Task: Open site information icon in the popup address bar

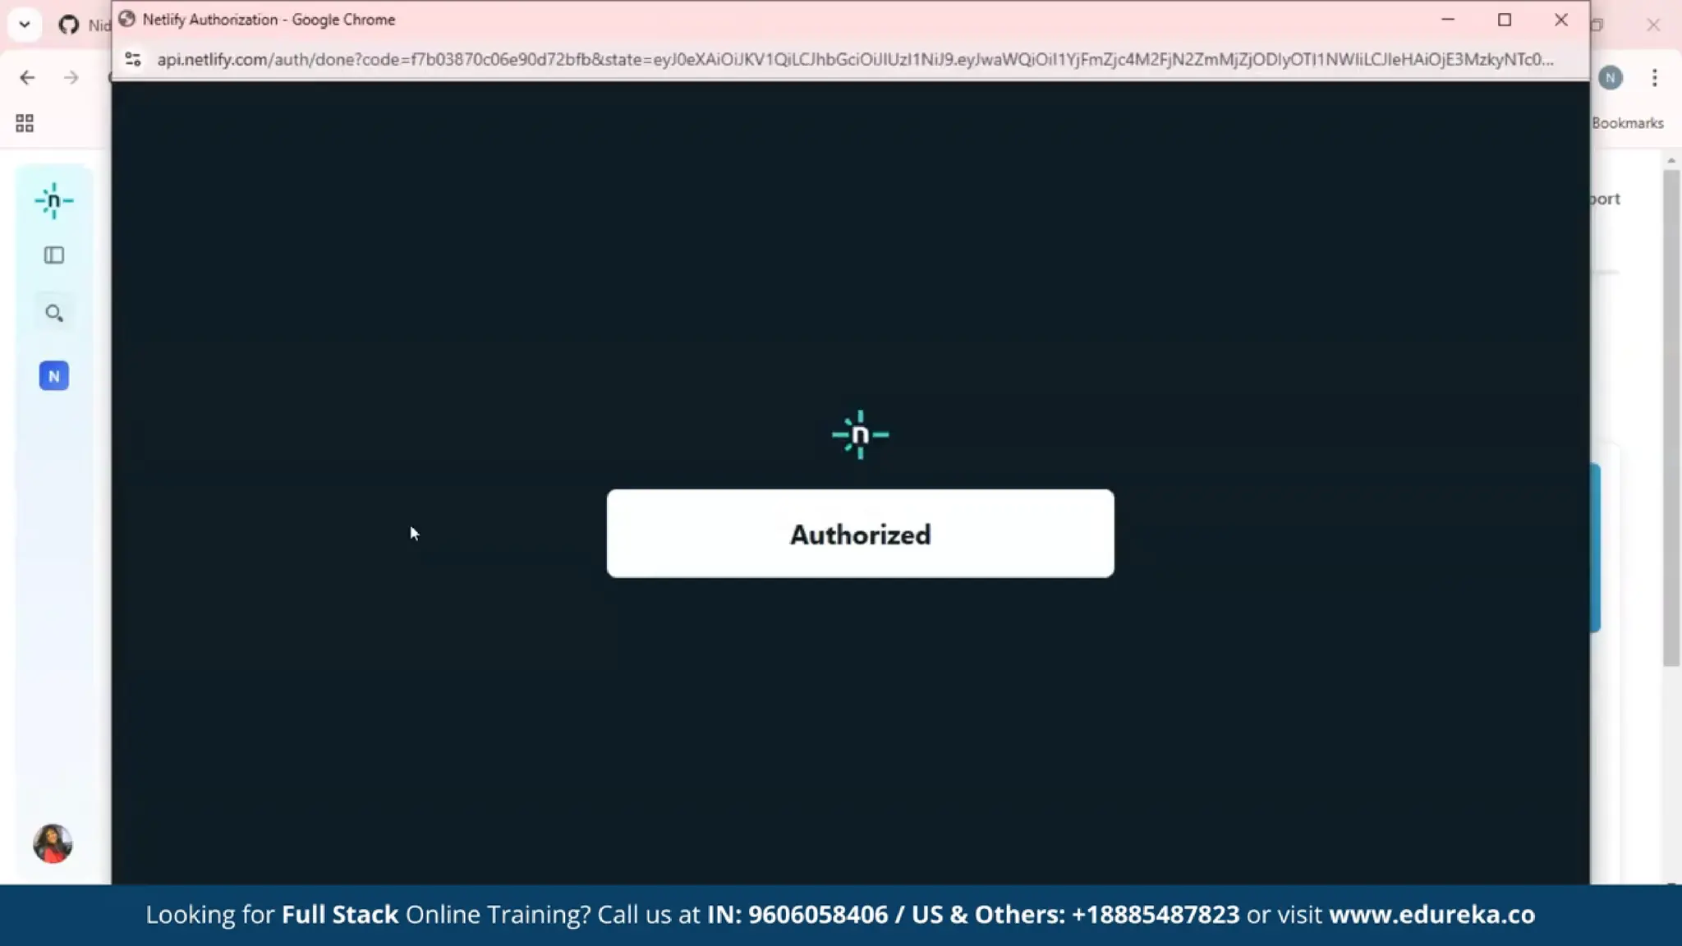Action: 133,59
